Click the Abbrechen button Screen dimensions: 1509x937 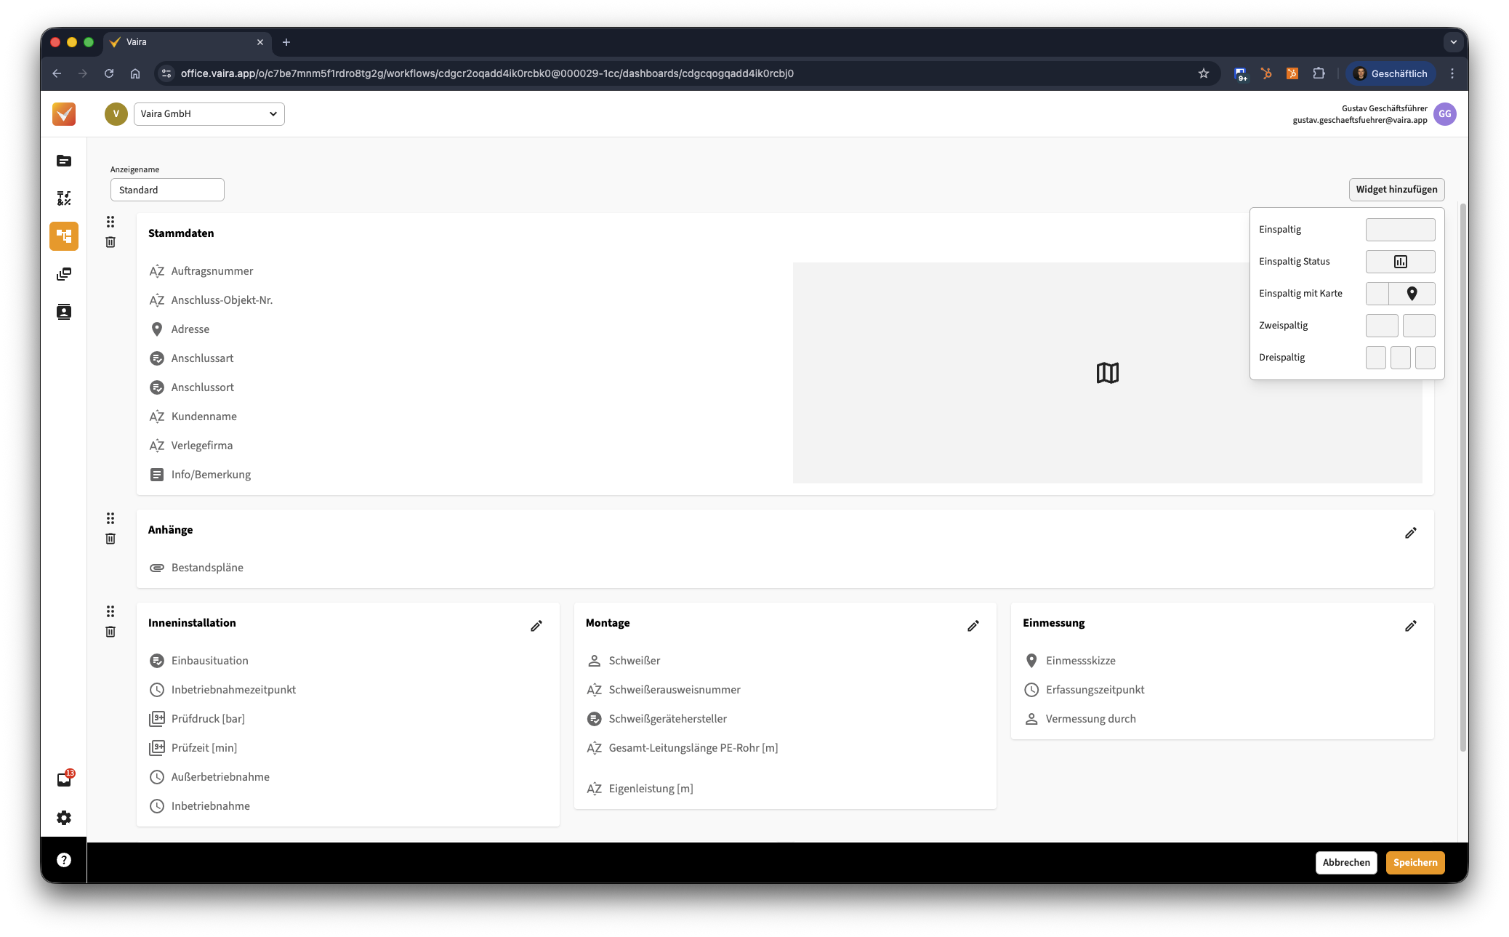(1345, 863)
